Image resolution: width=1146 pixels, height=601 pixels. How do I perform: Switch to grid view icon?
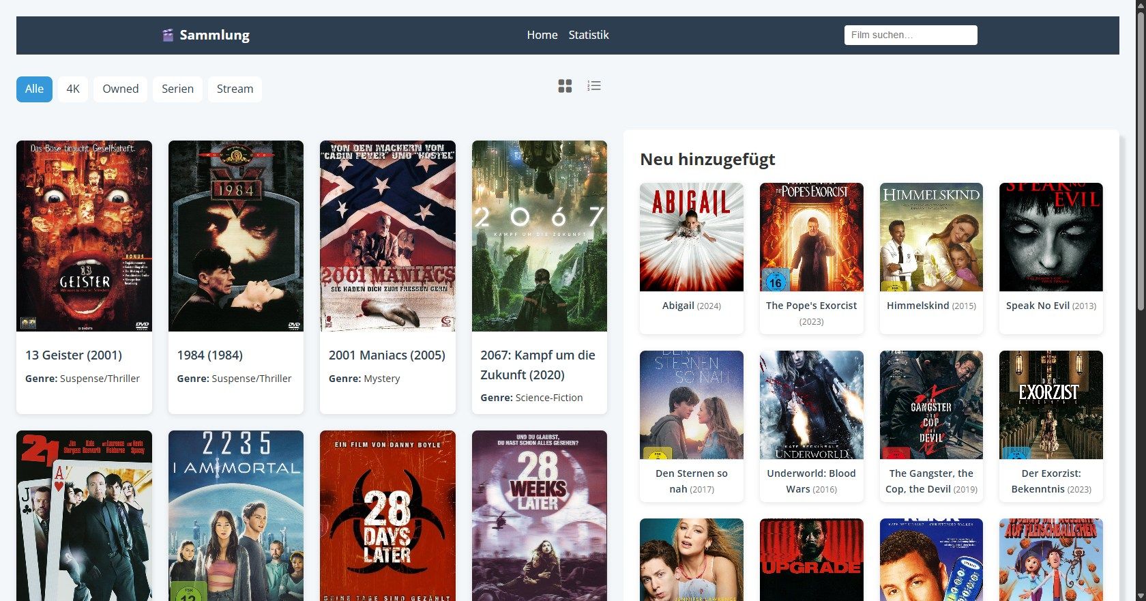click(565, 86)
